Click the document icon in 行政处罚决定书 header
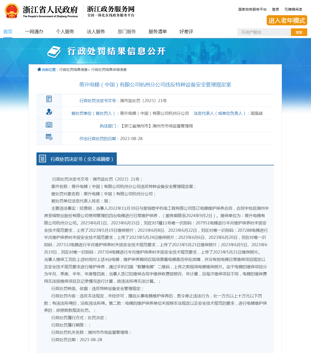Viewport: 311px width, 353px height. (x=43, y=159)
